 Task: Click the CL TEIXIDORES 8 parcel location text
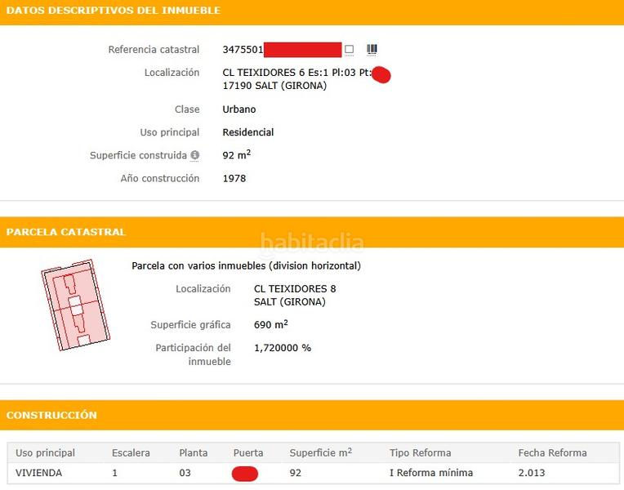pos(295,289)
